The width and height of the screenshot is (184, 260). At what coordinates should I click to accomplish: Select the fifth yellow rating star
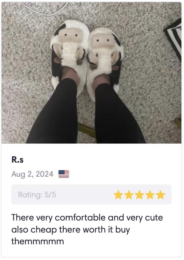pos(160,195)
